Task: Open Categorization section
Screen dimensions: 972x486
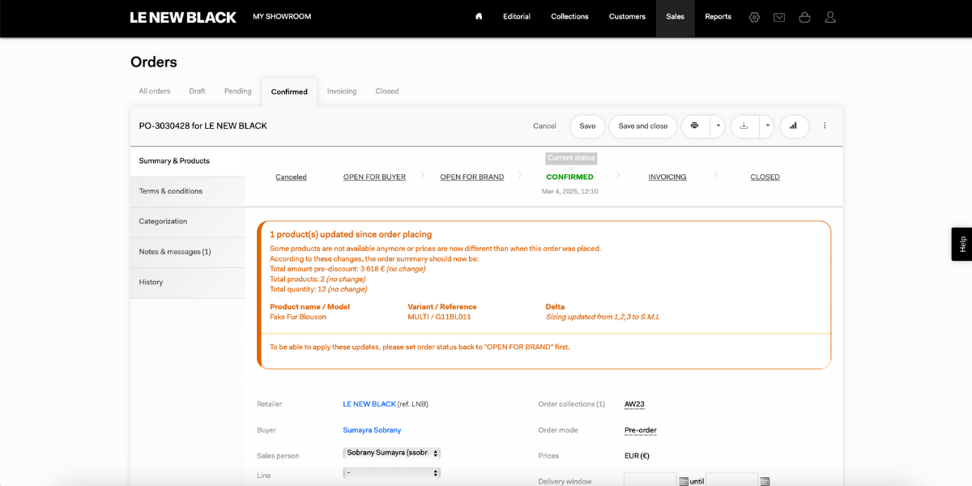Action: pos(188,222)
